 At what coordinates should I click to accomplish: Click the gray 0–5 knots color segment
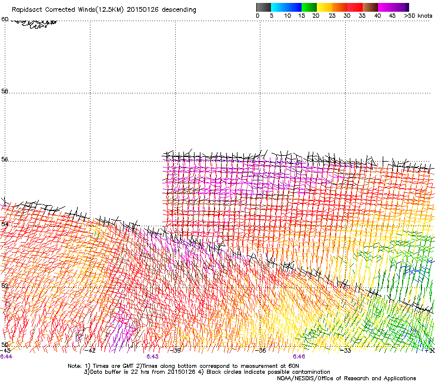coord(263,7)
